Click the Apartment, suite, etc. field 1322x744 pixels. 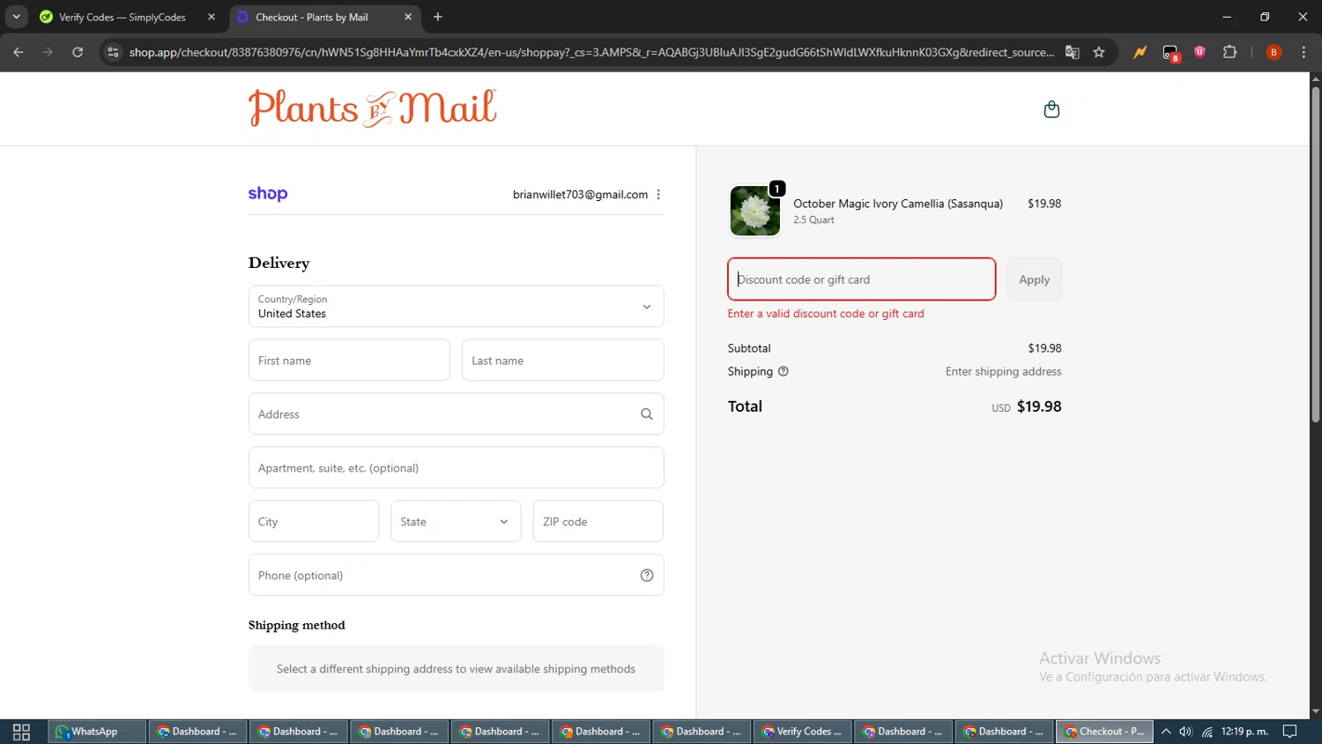pos(456,468)
